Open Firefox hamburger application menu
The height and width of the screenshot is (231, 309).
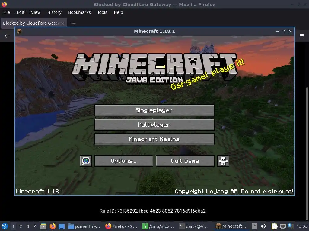tap(302, 36)
